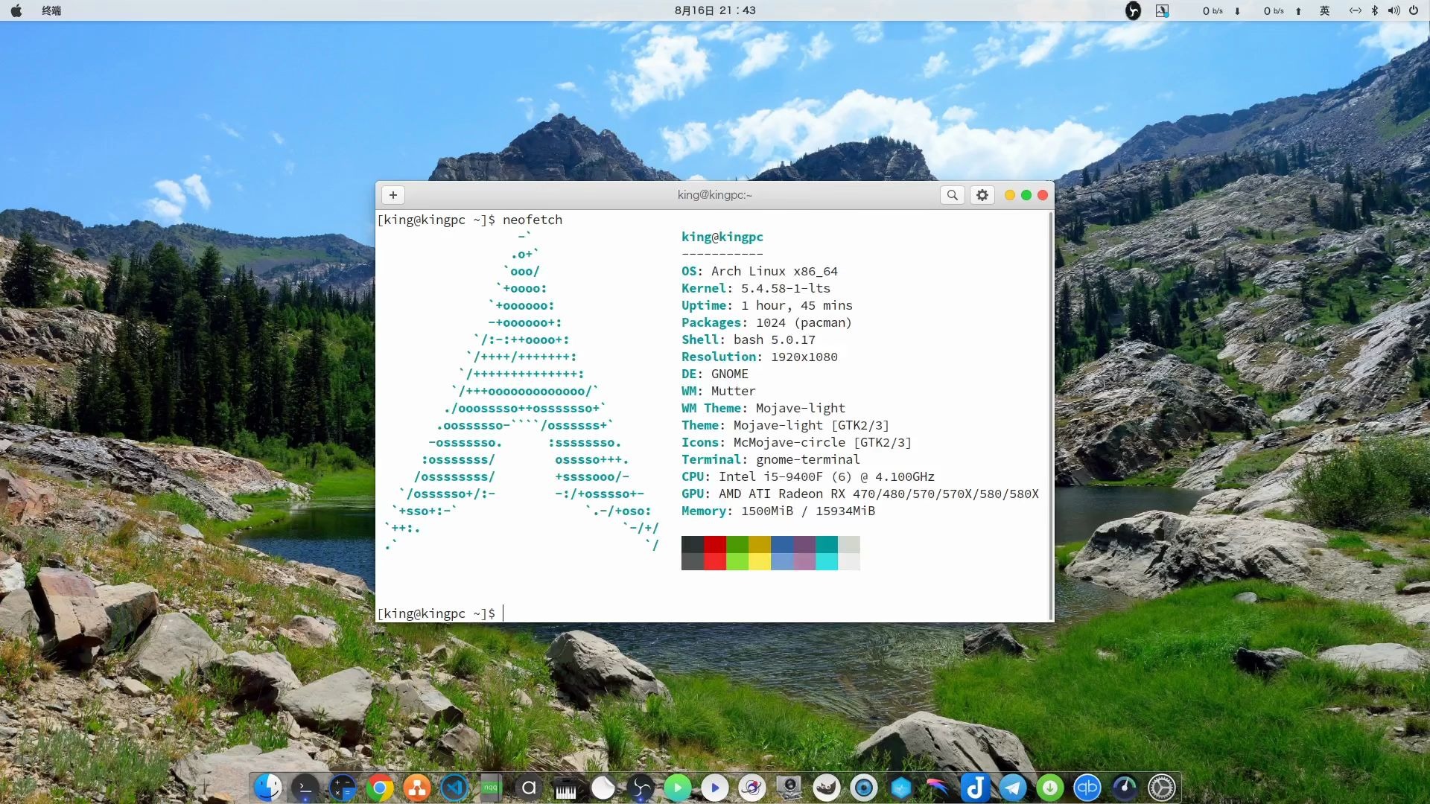
Task: Launch OBS Studio from the dock
Action: tap(641, 788)
